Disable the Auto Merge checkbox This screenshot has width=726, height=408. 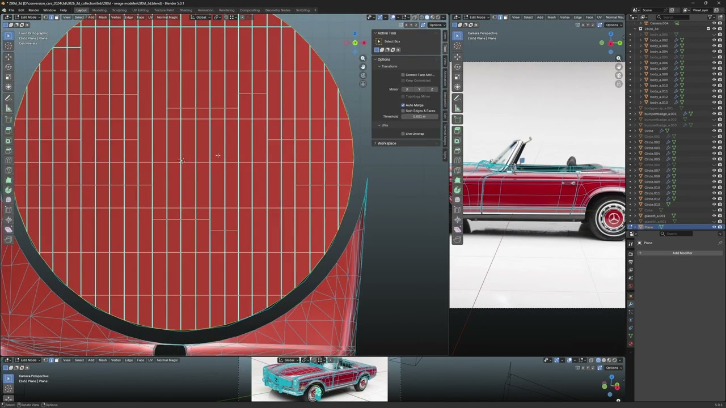[x=403, y=105]
